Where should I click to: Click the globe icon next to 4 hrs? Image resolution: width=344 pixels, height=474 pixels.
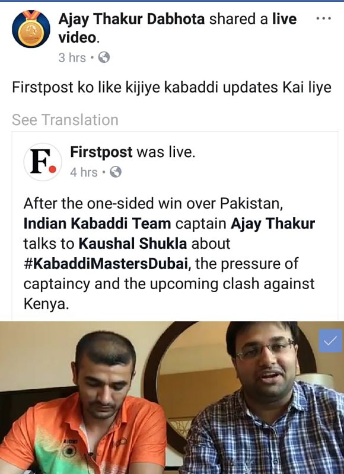(x=116, y=172)
